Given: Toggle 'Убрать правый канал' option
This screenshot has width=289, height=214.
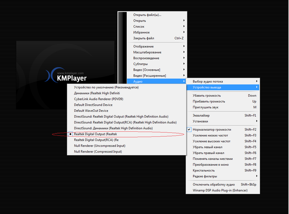Looking at the screenshot, I should click(x=223, y=153).
